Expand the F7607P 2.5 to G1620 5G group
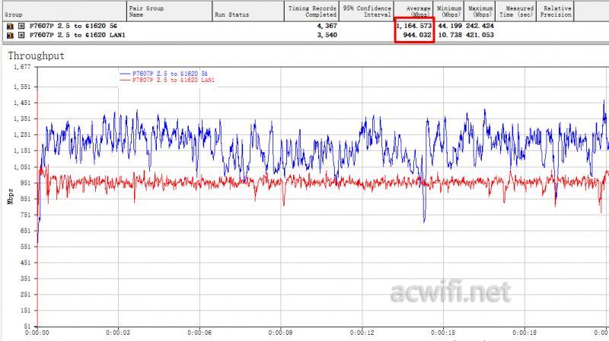Viewport: 609px width, 341px height. 21,26
